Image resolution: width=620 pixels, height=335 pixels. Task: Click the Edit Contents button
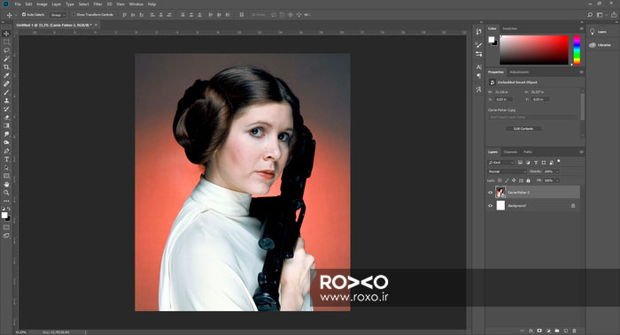(523, 129)
